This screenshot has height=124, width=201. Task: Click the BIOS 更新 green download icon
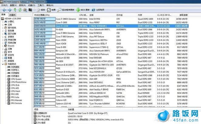[78, 10]
